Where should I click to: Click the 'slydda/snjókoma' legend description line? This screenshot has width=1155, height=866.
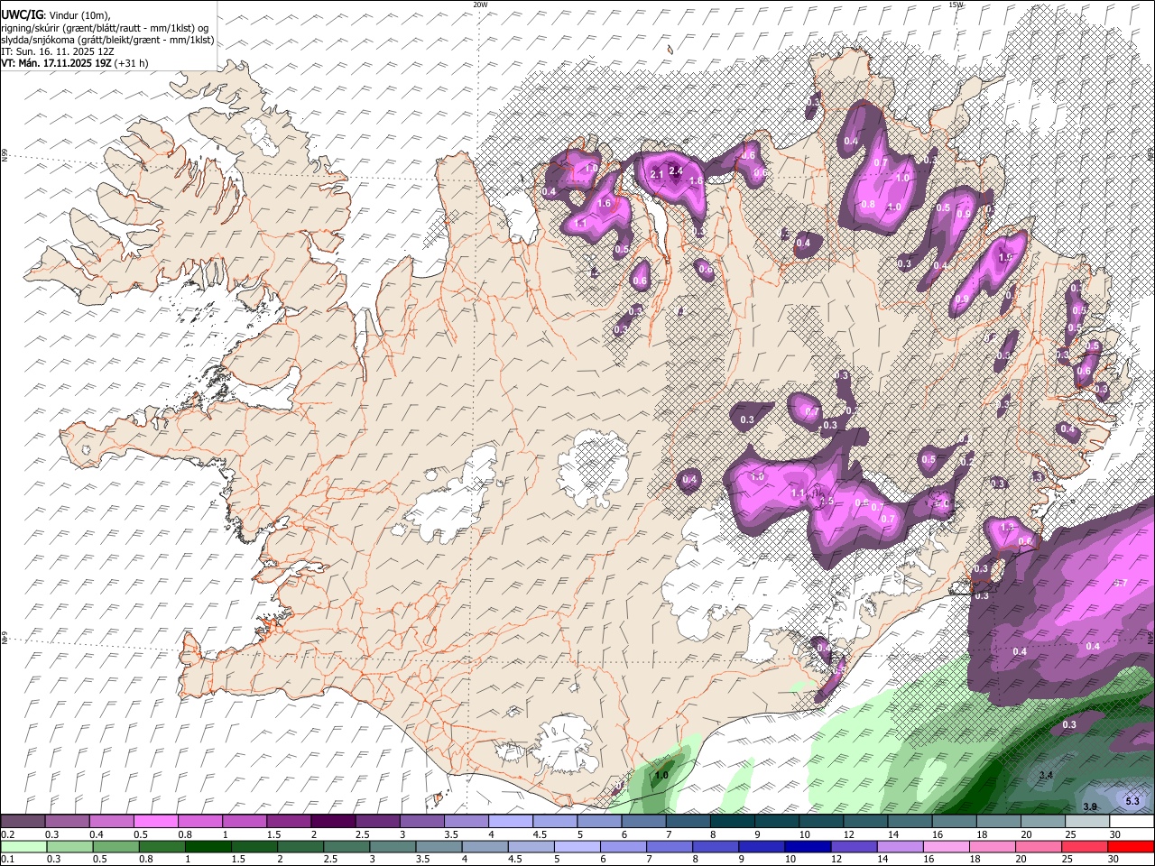click(x=107, y=40)
